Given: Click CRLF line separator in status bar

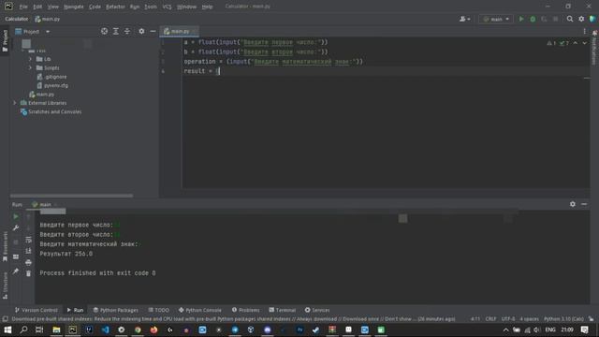Looking at the screenshot, I should (x=490, y=318).
